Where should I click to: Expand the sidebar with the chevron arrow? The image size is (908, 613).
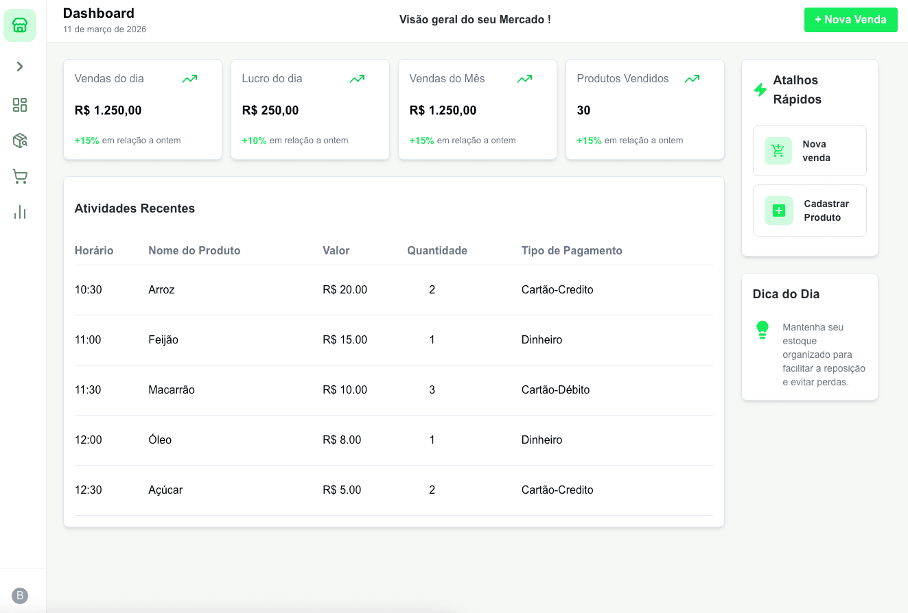click(x=20, y=67)
